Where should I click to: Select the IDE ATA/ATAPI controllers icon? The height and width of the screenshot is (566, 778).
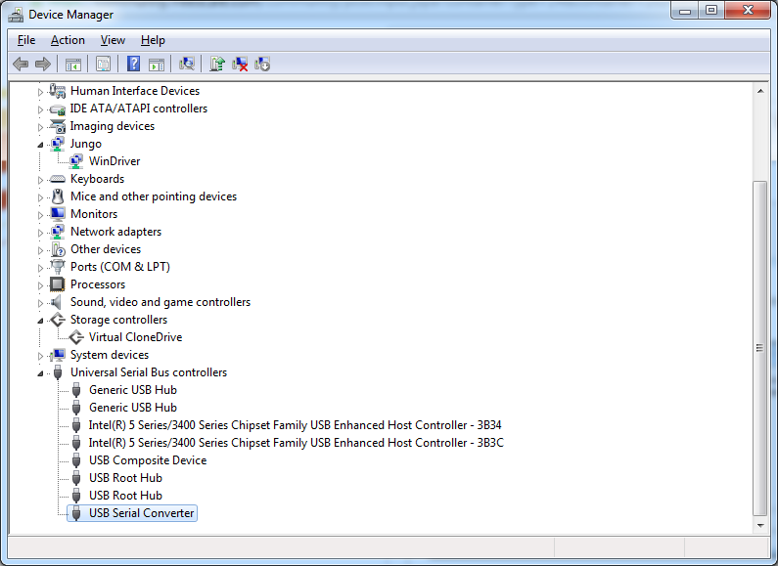click(x=58, y=109)
